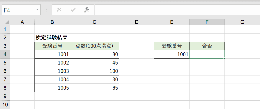Click the fill handle of cell F4
The width and height of the screenshot is (260, 109).
click(x=224, y=58)
